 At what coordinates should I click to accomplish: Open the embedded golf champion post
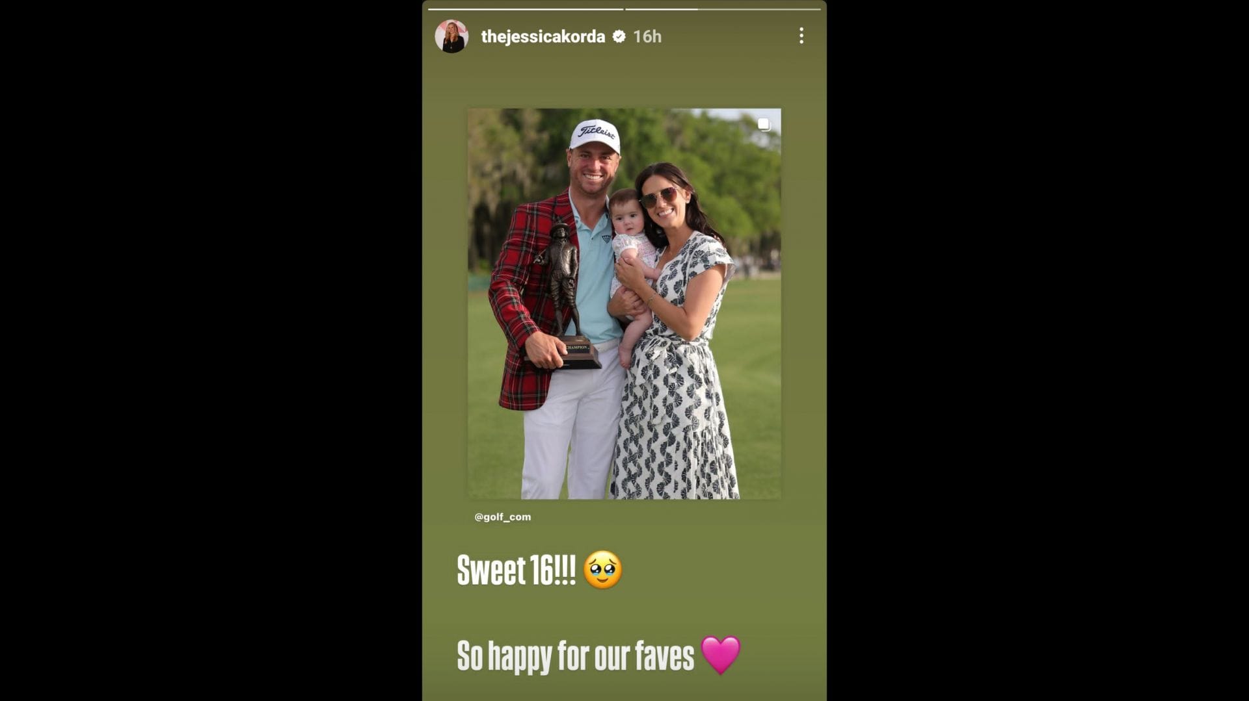624,304
